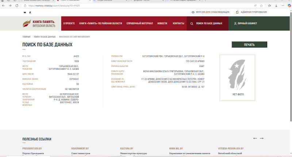Open the GOVERNMENT.BY link

click(x=80, y=149)
